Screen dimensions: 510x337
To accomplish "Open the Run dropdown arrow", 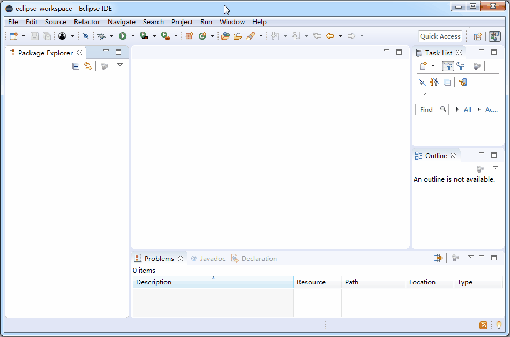I will point(133,36).
